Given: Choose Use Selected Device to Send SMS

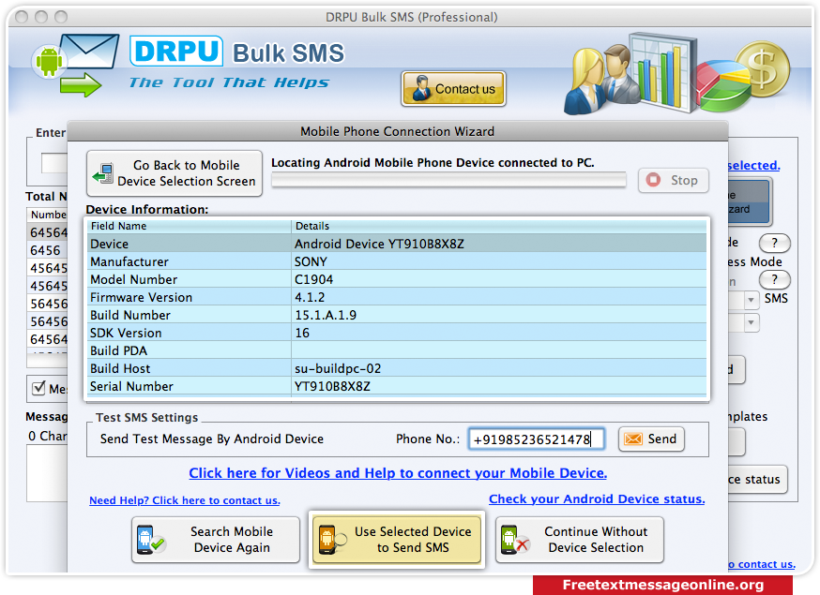Looking at the screenshot, I should tap(397, 540).
